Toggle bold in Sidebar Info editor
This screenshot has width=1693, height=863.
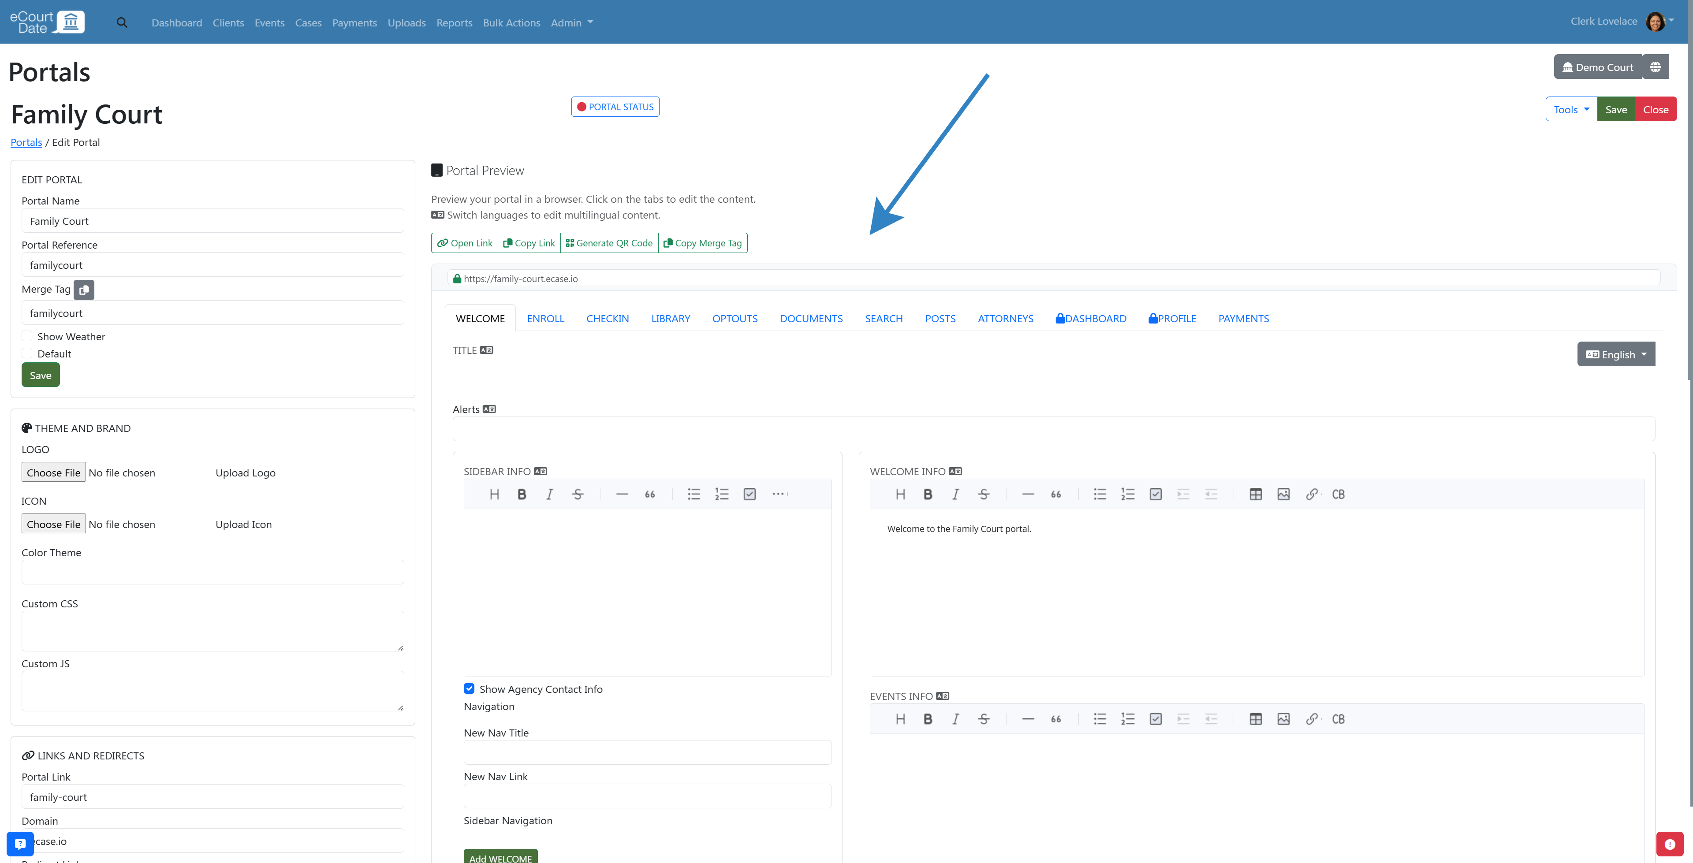coord(522,494)
